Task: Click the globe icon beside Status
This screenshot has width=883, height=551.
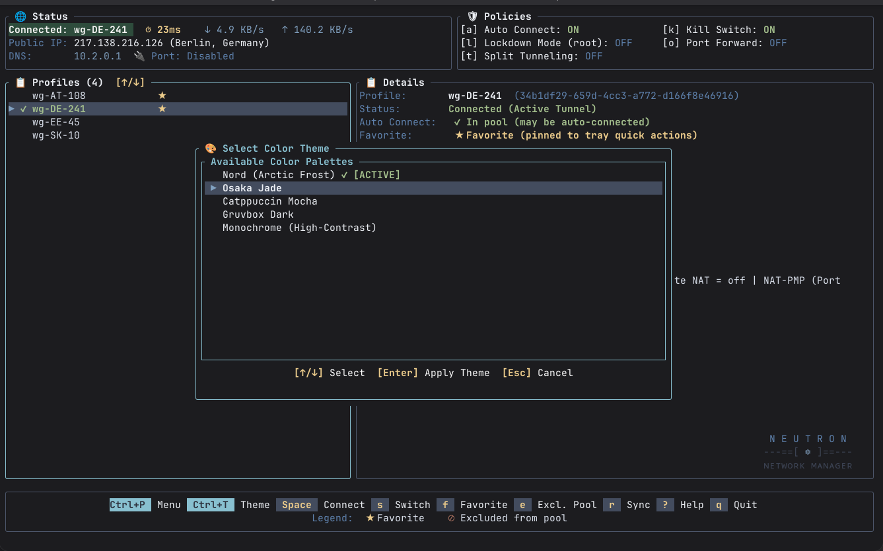Action: point(20,16)
